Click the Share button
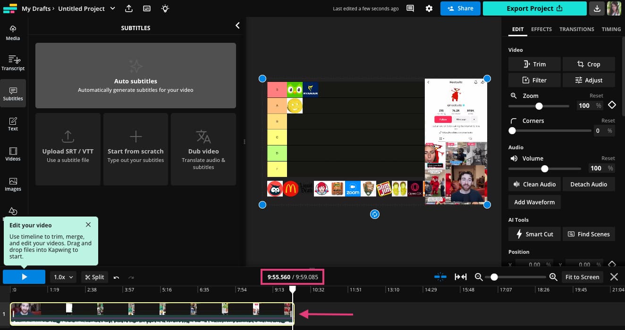Image resolution: width=625 pixels, height=330 pixels. [460, 8]
